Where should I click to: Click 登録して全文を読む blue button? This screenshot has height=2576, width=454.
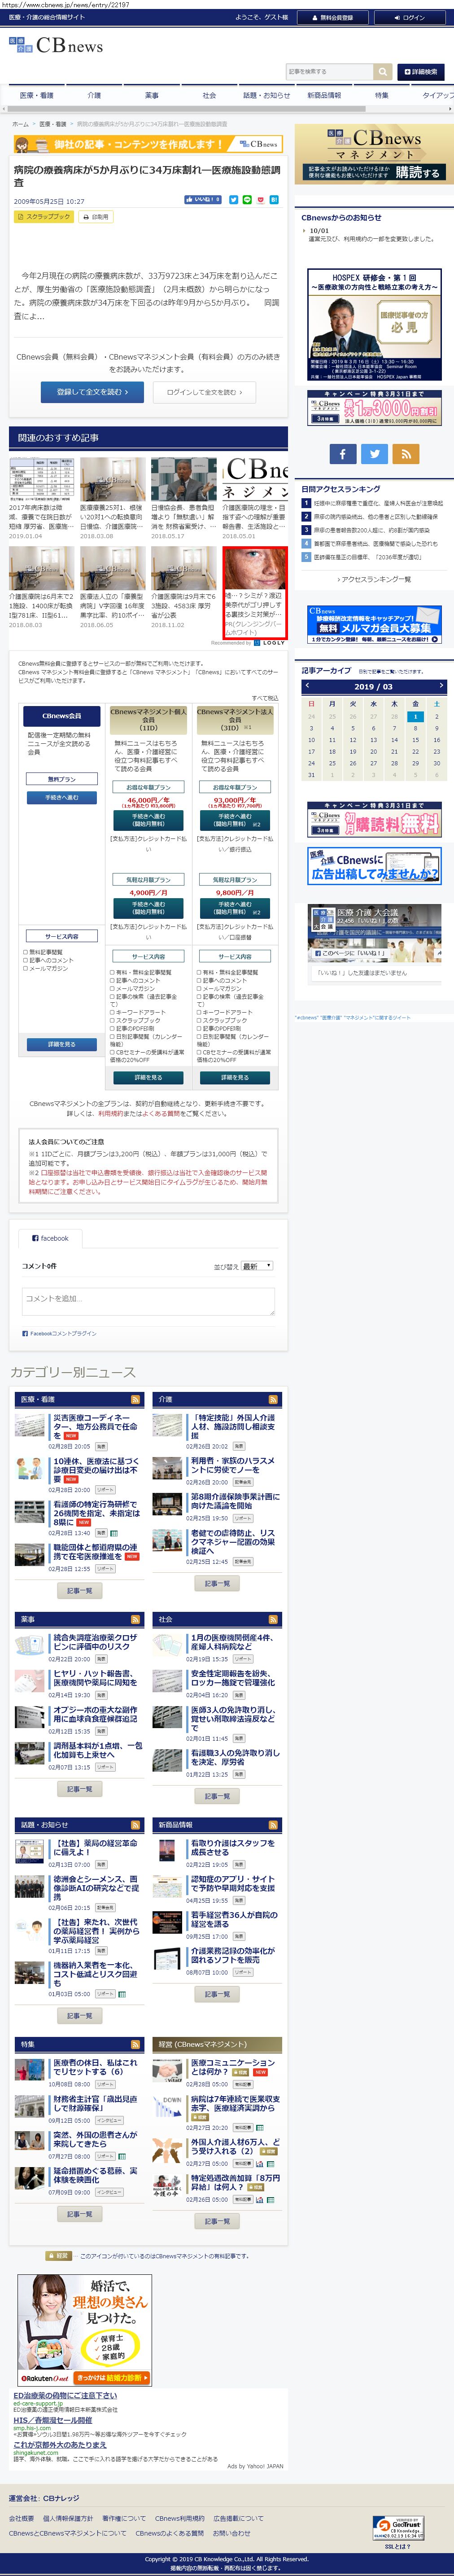pos(92,392)
